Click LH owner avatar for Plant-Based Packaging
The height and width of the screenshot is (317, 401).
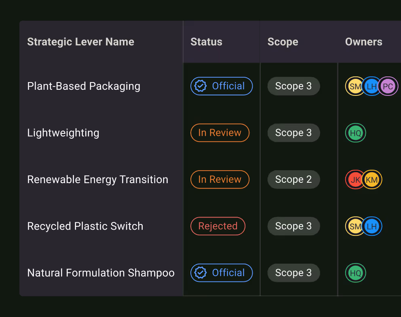371,86
